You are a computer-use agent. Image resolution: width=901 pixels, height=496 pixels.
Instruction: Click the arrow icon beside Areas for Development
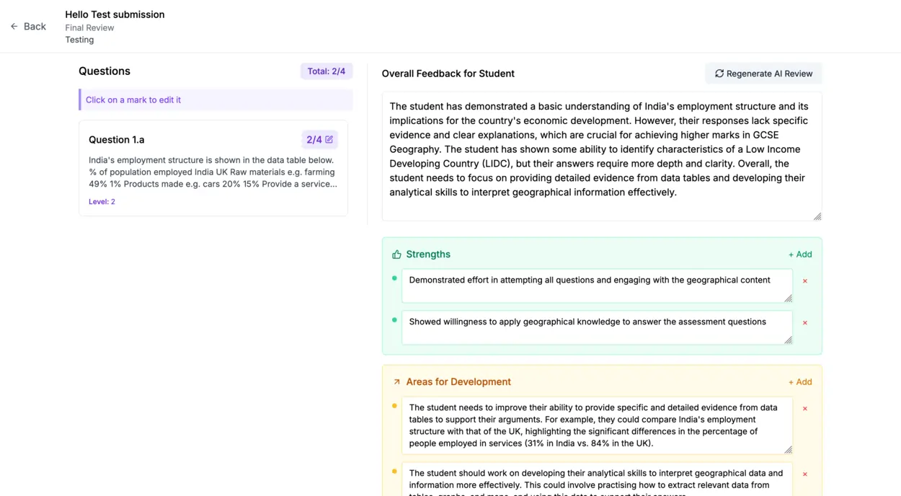point(396,381)
